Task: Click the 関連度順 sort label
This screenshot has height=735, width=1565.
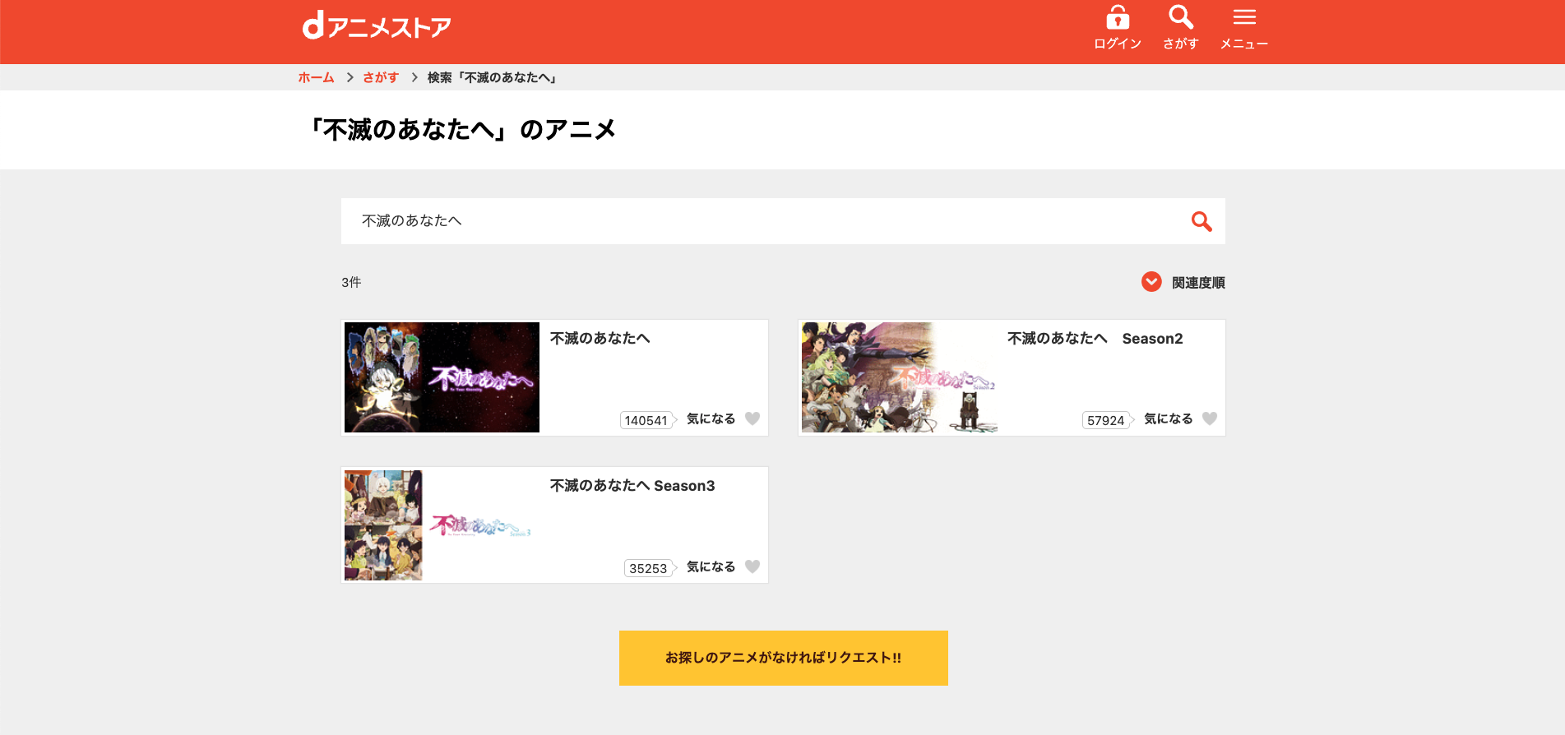Action: (1198, 283)
